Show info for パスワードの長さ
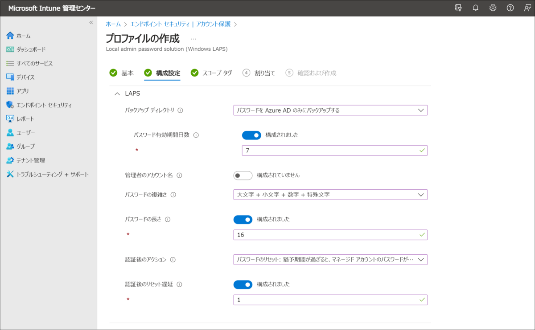Screen dimensions: 535x330 click(168, 219)
